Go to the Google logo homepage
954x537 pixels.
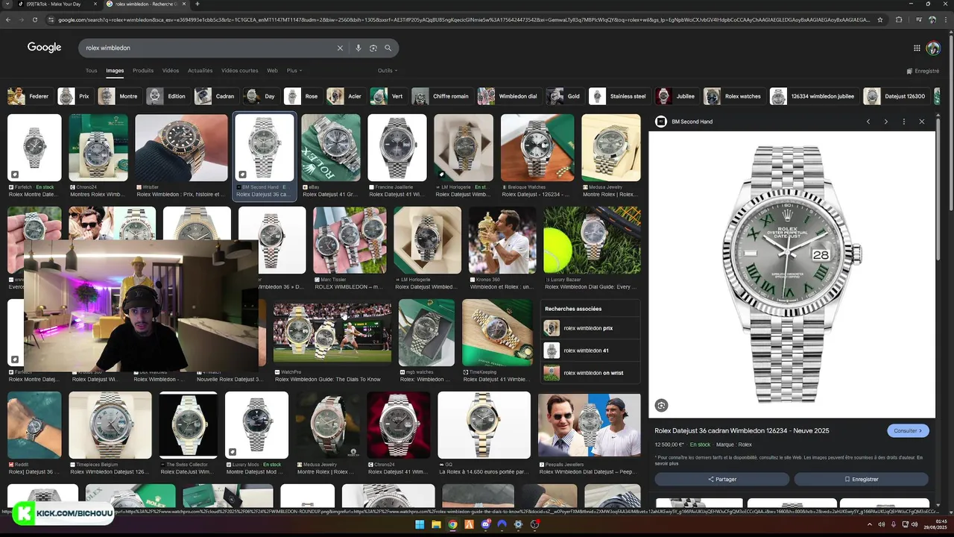tap(45, 48)
